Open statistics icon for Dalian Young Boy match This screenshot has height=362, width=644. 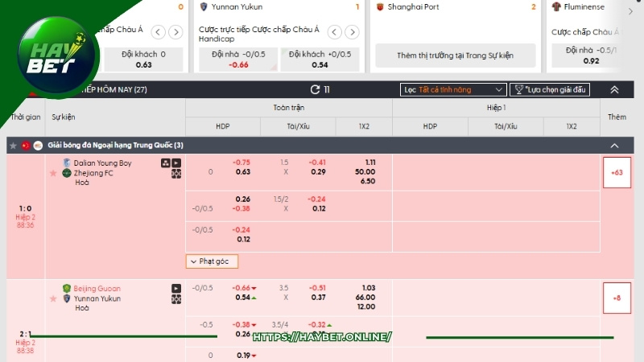click(166, 163)
